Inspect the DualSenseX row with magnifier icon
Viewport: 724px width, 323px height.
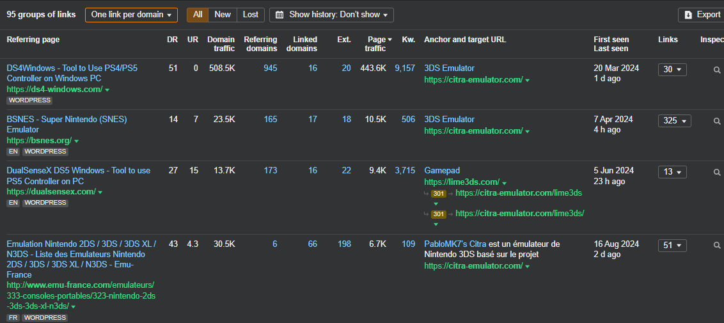coord(717,172)
